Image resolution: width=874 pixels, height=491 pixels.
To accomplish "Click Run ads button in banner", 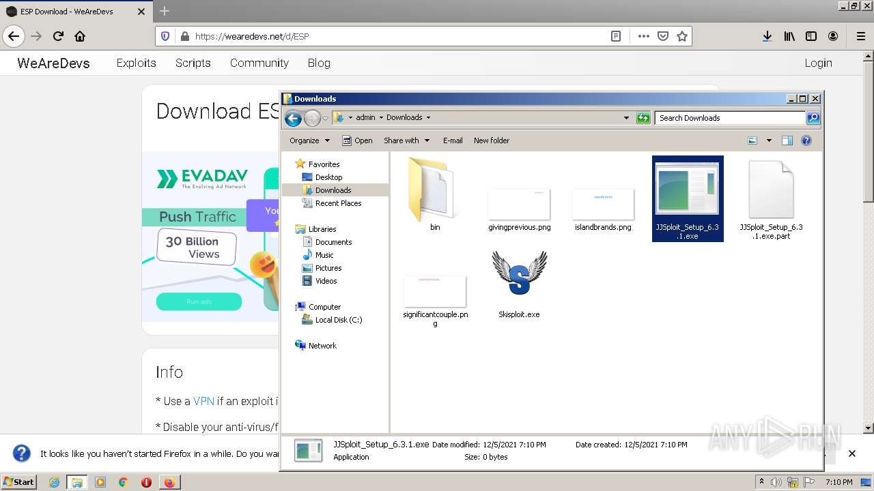I will 199,301.
